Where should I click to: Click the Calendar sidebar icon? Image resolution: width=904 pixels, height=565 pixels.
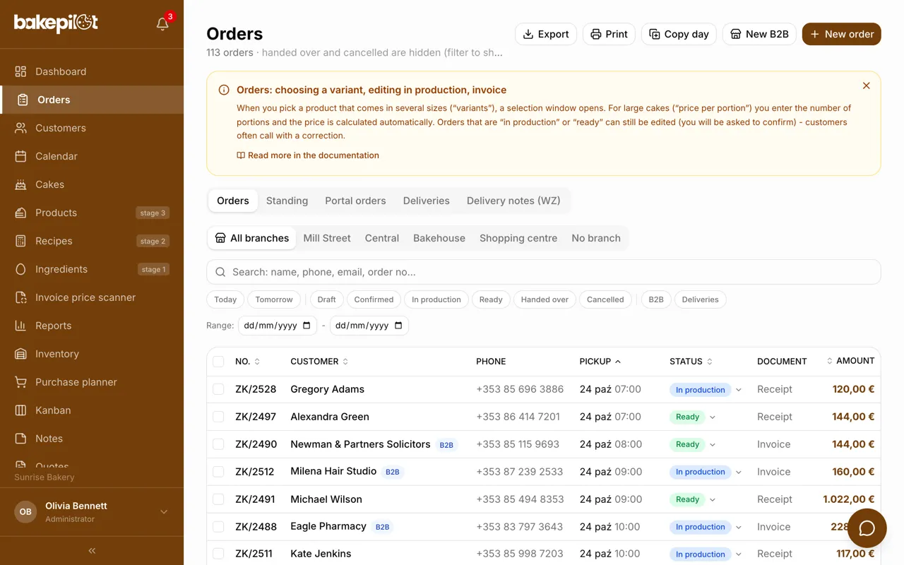click(21, 156)
